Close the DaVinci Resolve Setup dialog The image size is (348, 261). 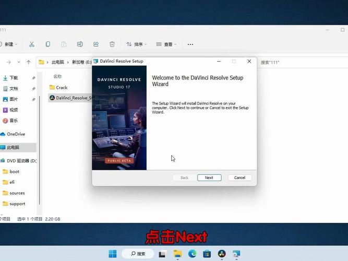tap(249, 61)
